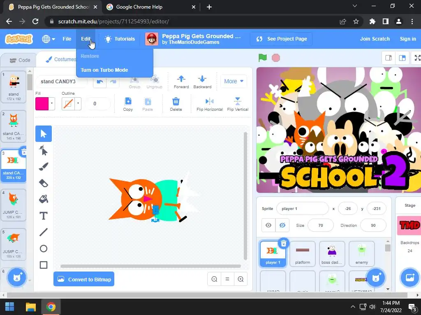Open the Chrome tab search chevron
This screenshot has width=421, height=315.
[355, 6]
